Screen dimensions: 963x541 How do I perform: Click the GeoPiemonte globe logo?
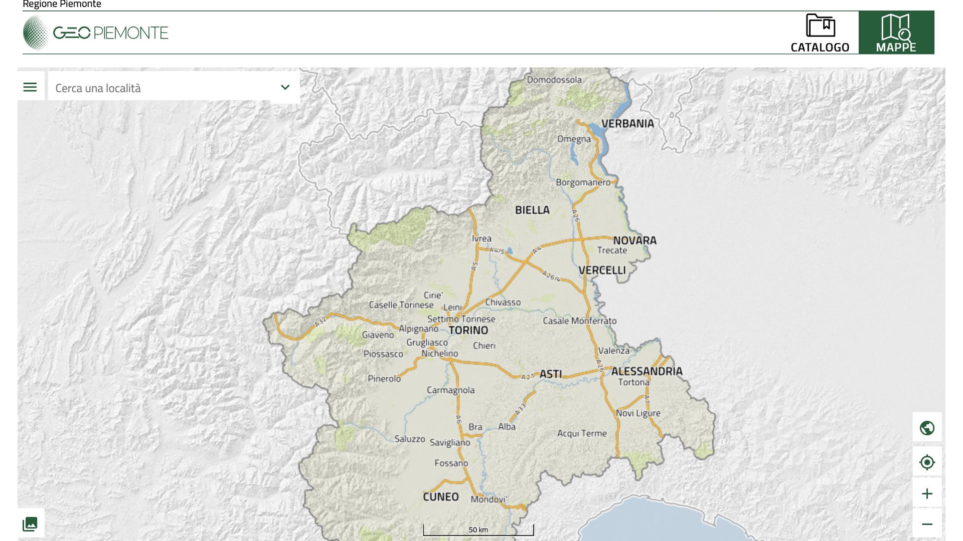[x=36, y=33]
